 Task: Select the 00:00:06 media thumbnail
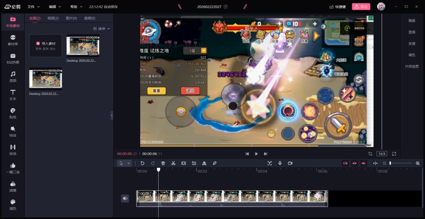coord(83,46)
